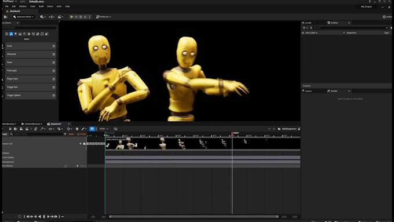Image resolution: width=394 pixels, height=222 pixels.
Task: Add a section to Camera Cuts track
Action: coord(81,144)
